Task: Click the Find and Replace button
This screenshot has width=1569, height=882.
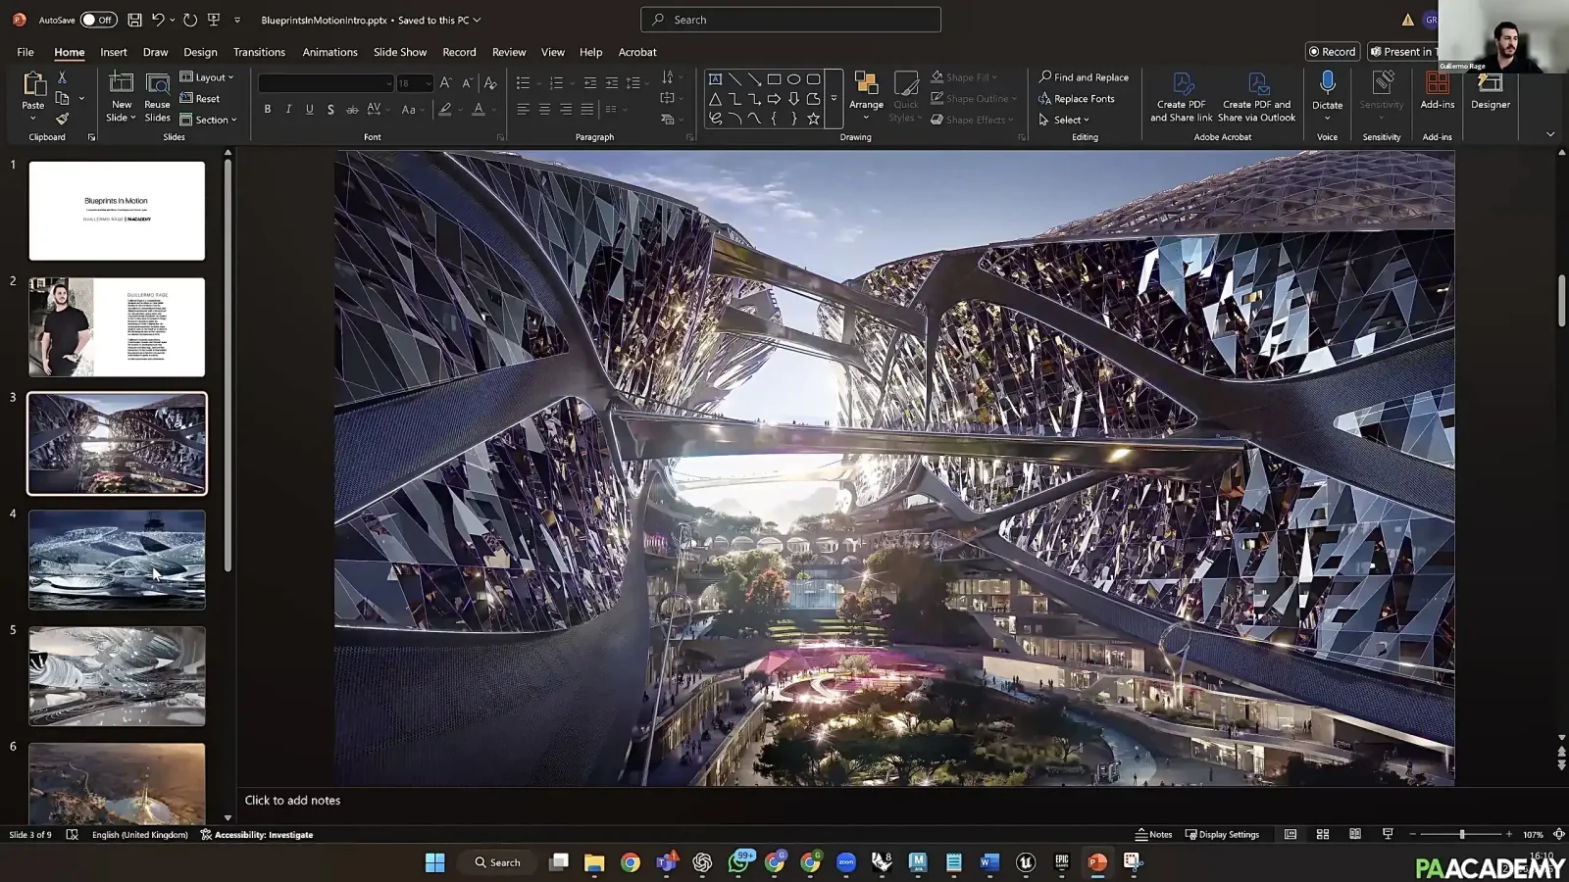Action: point(1084,76)
